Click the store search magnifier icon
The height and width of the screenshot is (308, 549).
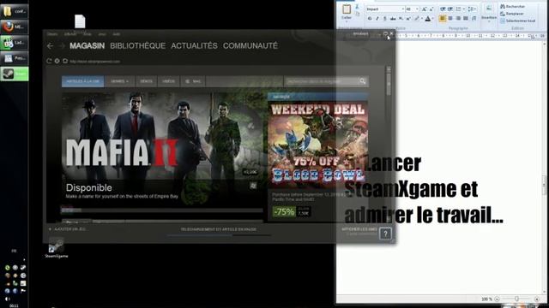[x=363, y=81]
